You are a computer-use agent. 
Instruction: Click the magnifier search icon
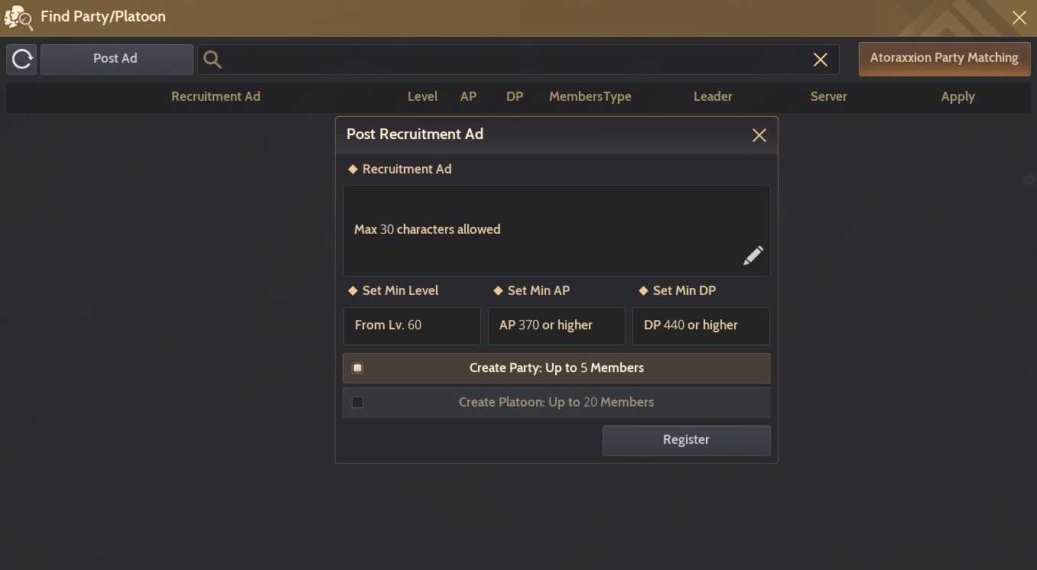213,60
